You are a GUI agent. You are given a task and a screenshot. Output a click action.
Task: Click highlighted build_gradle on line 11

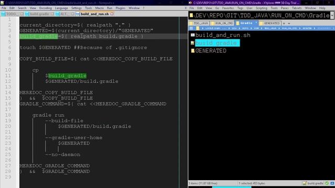tap(68, 76)
